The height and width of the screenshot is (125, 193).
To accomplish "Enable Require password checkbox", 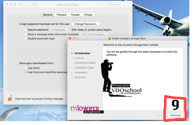I will 25,30.
